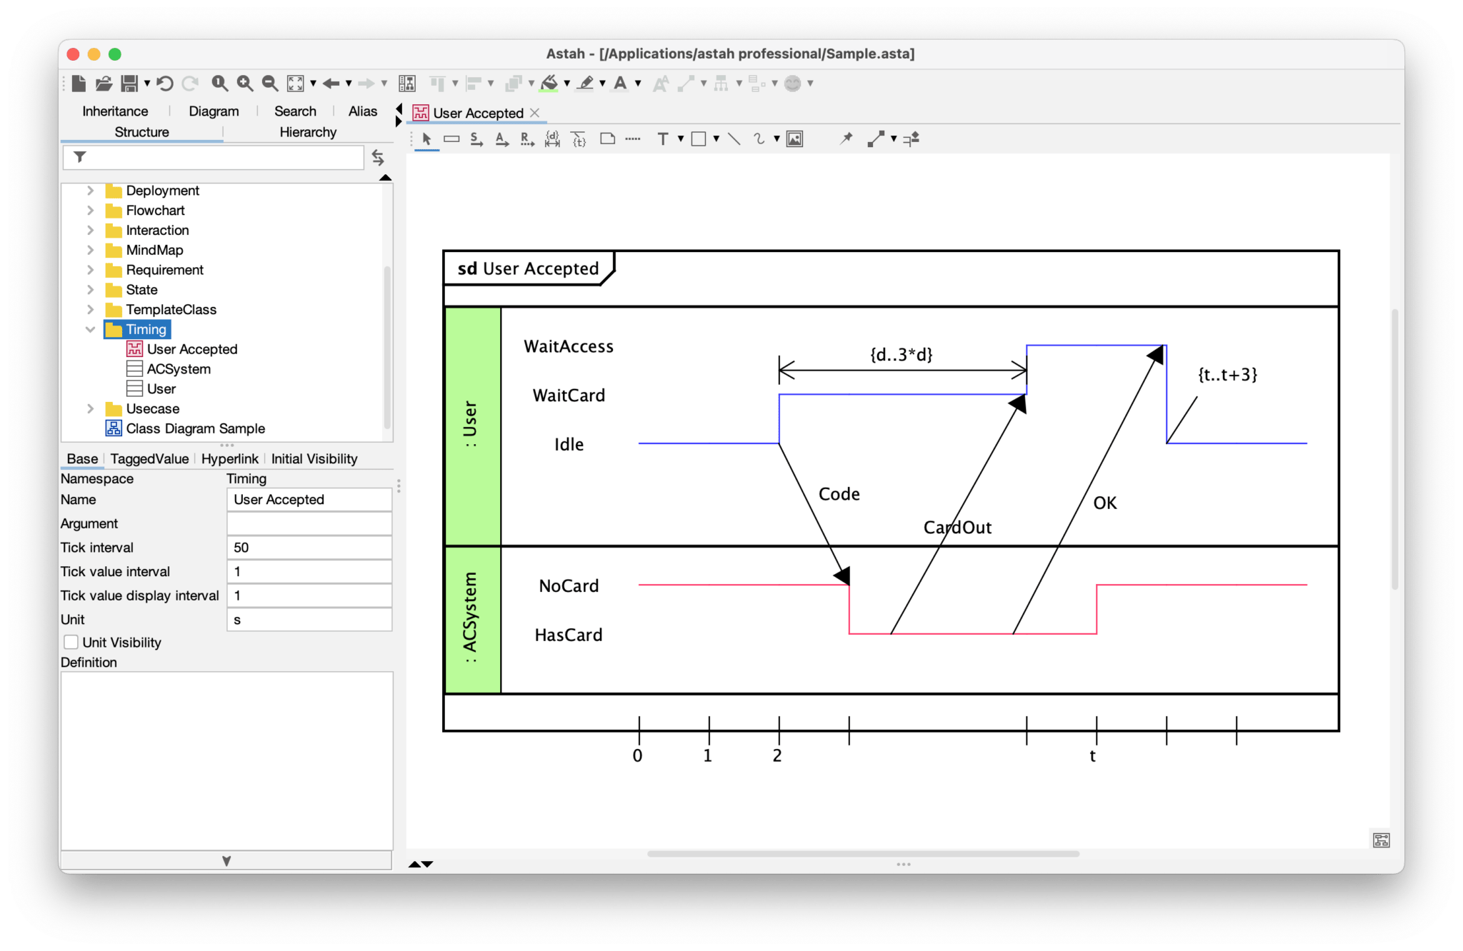This screenshot has width=1463, height=951.
Task: Click the Undo icon in the main toolbar
Action: 164,84
